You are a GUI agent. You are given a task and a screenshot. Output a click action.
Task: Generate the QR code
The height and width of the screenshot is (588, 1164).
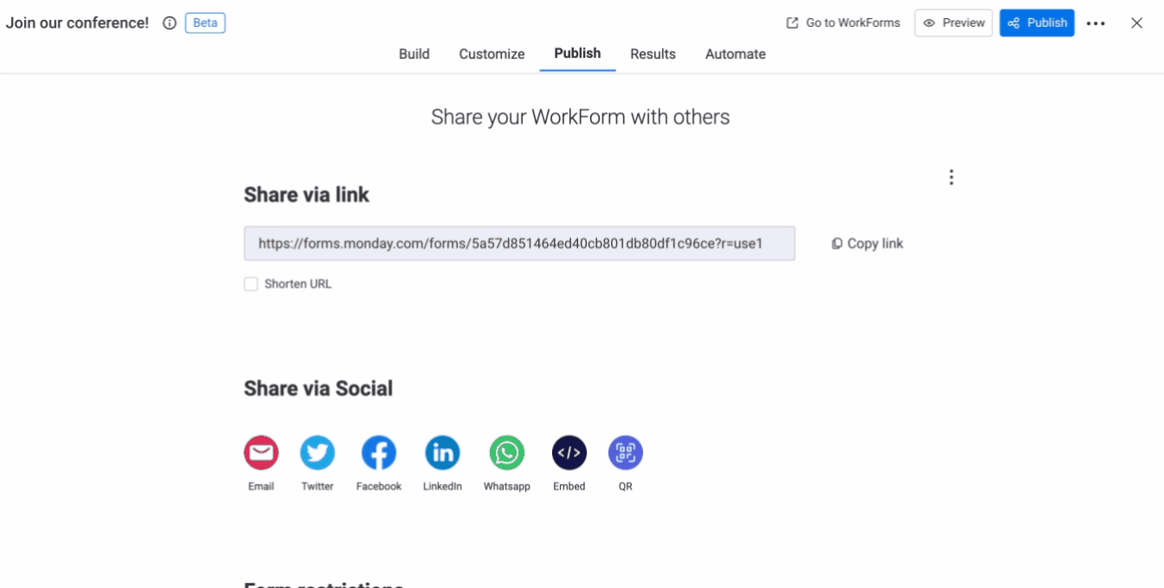[626, 452]
